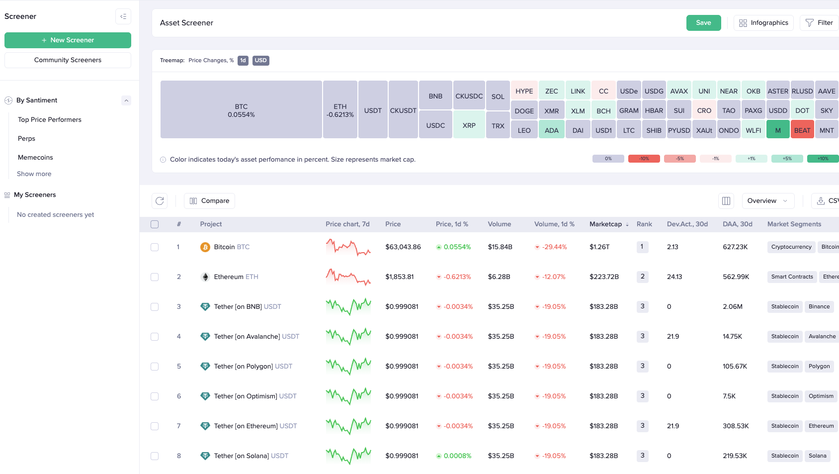The width and height of the screenshot is (839, 474).
Task: Select the HYPE treemap tile
Action: 524,90
